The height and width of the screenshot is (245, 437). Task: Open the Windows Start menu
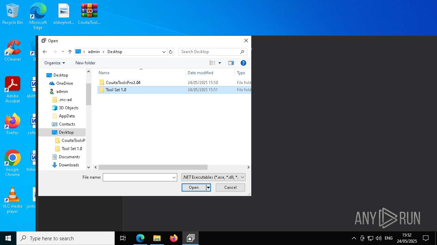[8, 238]
